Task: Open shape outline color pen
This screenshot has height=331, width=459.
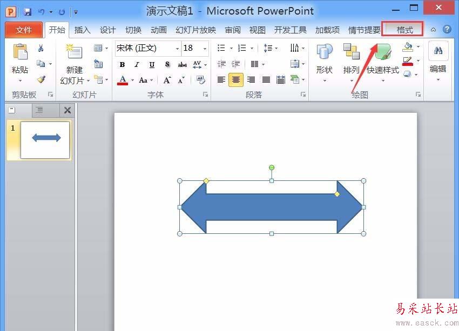Action: (x=408, y=61)
